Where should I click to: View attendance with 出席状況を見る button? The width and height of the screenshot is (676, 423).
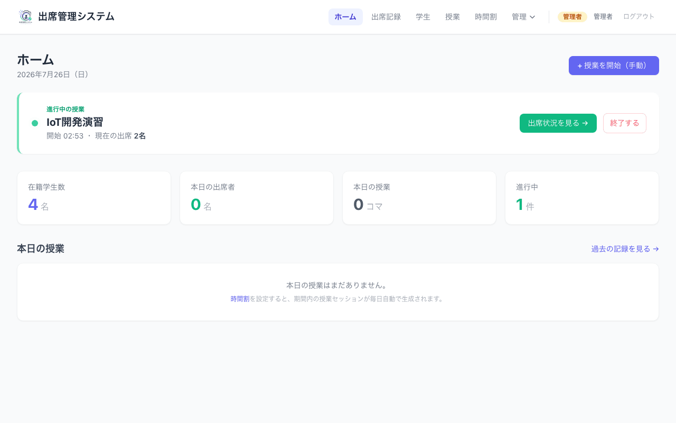pos(558,123)
